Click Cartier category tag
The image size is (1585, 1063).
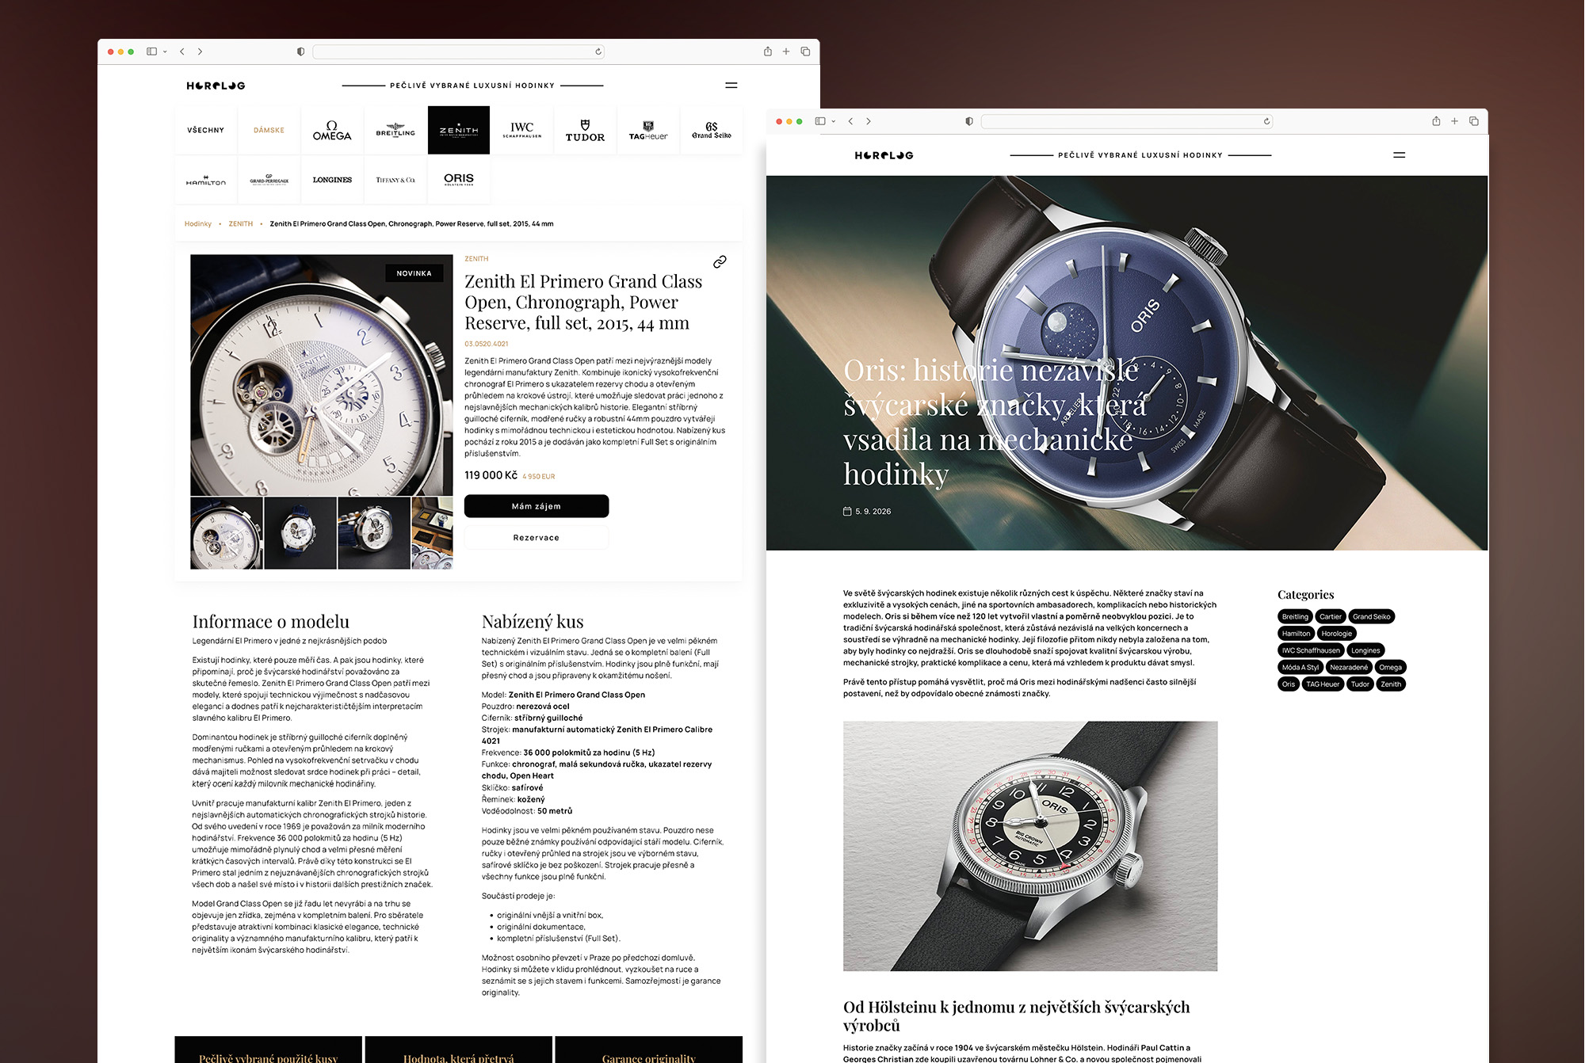(1331, 617)
